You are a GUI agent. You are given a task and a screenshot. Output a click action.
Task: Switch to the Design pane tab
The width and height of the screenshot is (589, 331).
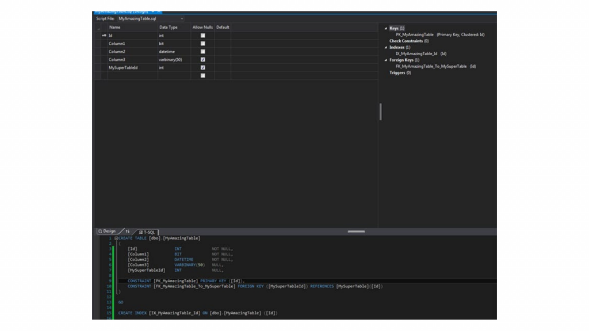(107, 231)
